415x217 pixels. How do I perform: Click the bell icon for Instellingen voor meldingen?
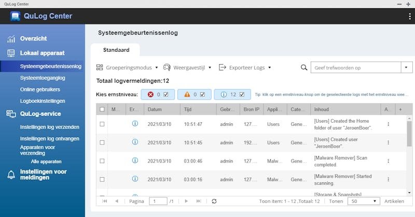pos(11,175)
